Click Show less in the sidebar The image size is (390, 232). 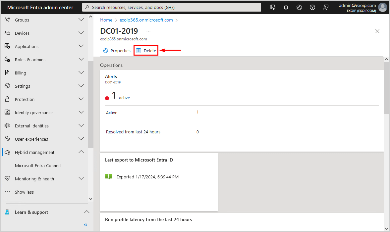tap(24, 192)
